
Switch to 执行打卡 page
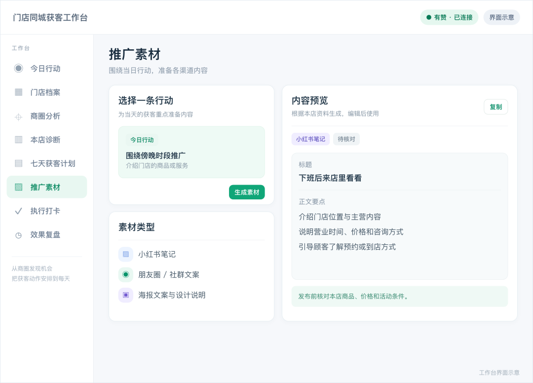pyautogui.click(x=47, y=211)
